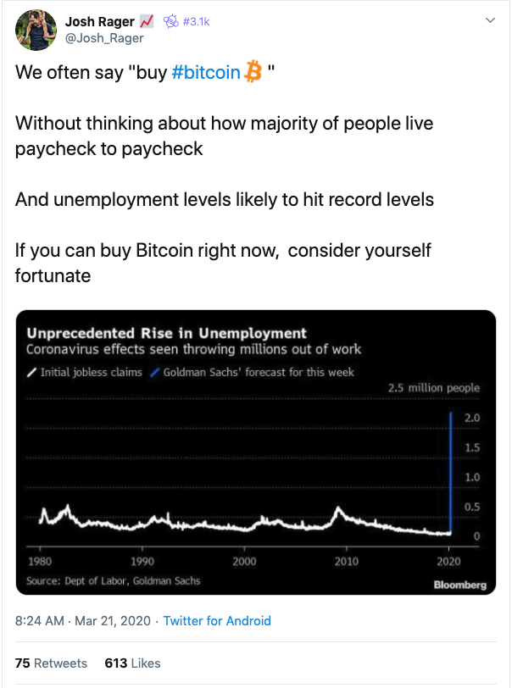View the 75 Retweets list
The image size is (512, 688).
pyautogui.click(x=51, y=663)
